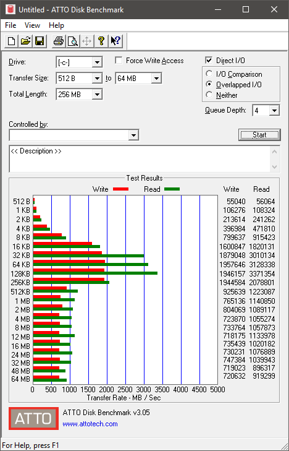Click 'Transfer Rate - MB / Sec' axis label

(x=124, y=398)
